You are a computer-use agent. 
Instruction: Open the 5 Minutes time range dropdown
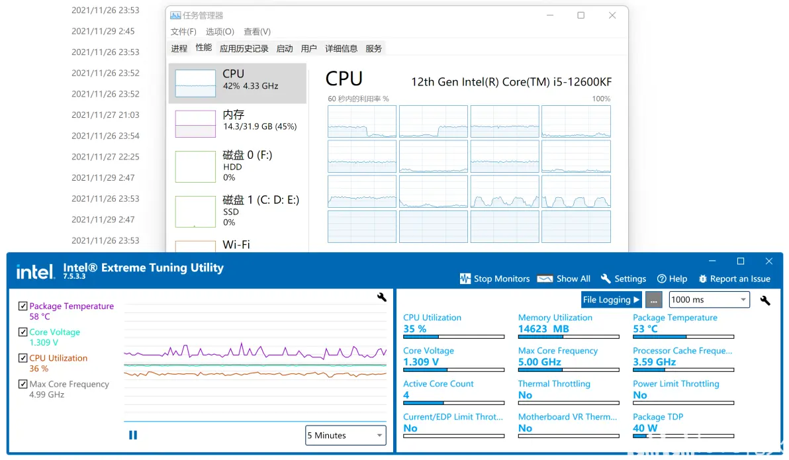[x=346, y=436]
